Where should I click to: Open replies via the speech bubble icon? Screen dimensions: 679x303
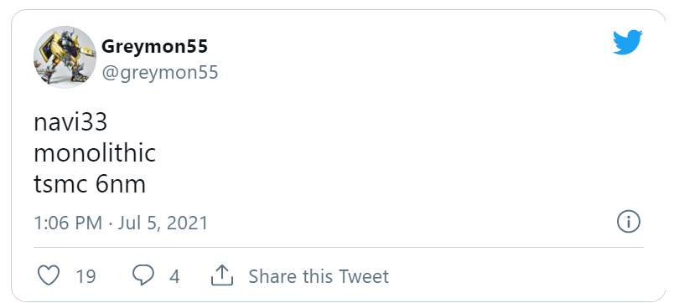[143, 275]
